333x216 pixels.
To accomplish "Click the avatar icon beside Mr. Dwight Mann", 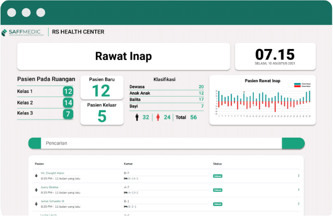I will [x=36, y=176].
